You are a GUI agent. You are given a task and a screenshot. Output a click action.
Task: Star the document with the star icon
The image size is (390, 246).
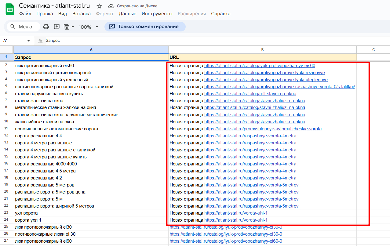[99, 6]
